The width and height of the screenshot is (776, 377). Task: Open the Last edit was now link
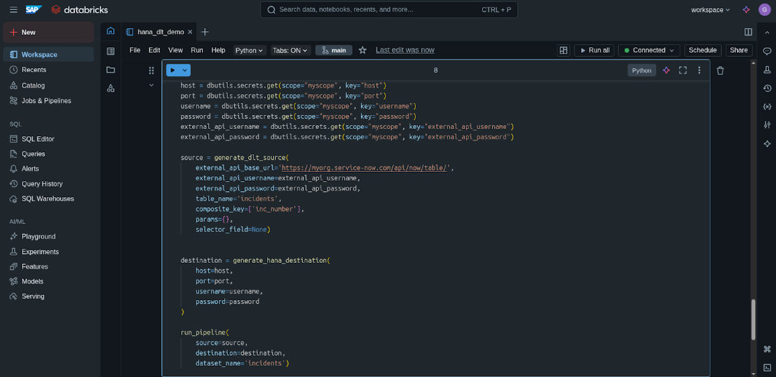coord(405,50)
